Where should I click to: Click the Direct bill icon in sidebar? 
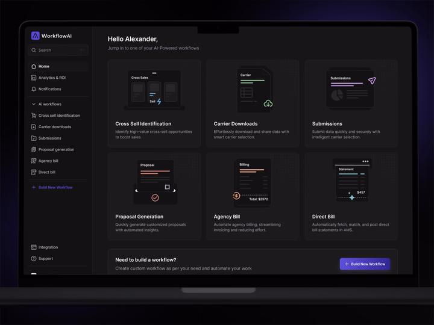[34, 172]
